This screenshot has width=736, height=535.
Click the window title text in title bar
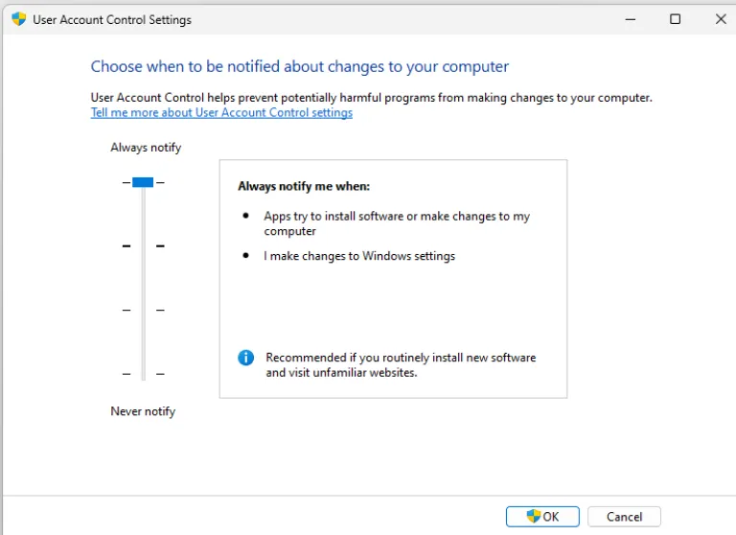click(112, 19)
